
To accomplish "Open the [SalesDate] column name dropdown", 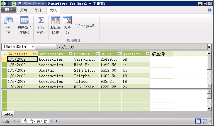I will tap(33, 47).
